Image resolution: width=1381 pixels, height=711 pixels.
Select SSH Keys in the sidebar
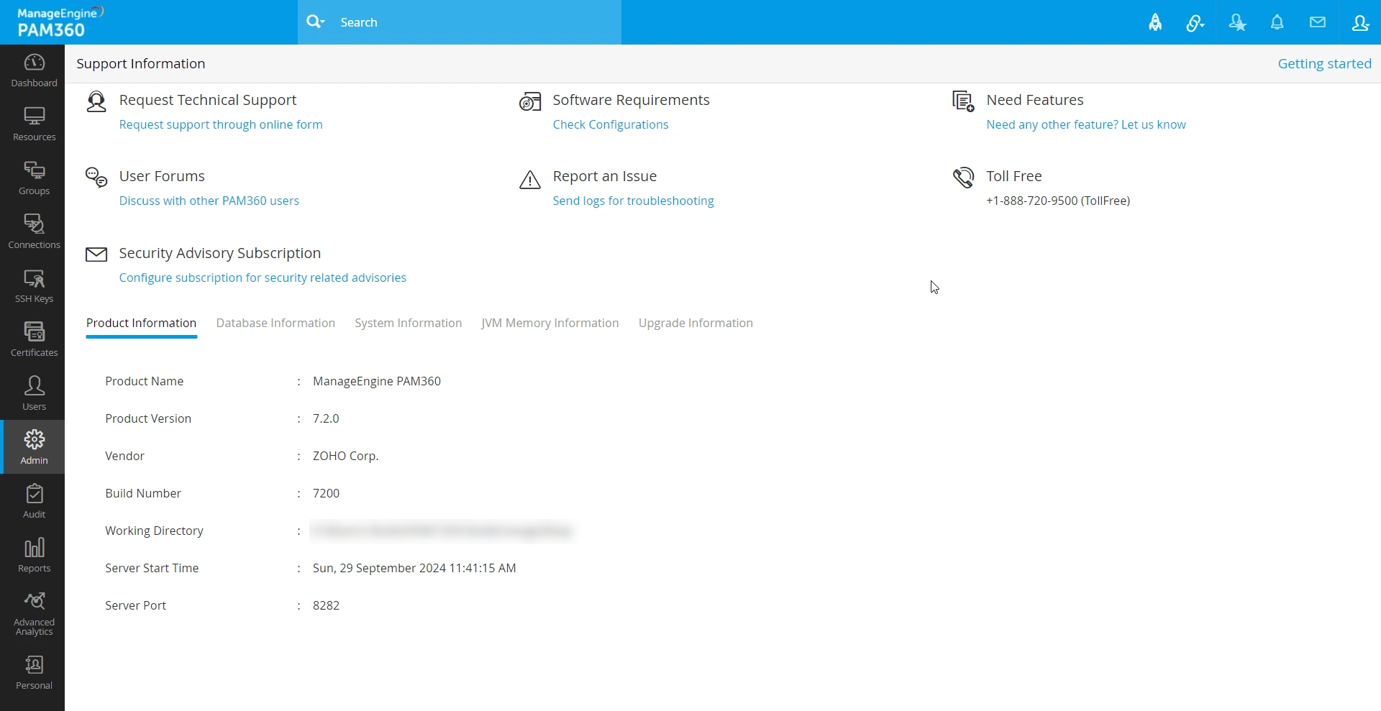34,286
